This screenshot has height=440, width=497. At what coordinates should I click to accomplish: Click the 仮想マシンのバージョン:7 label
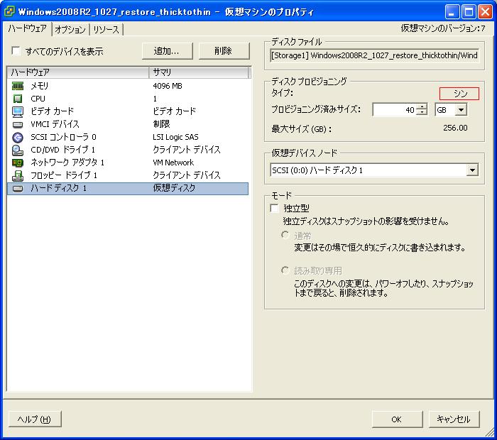[x=443, y=28]
